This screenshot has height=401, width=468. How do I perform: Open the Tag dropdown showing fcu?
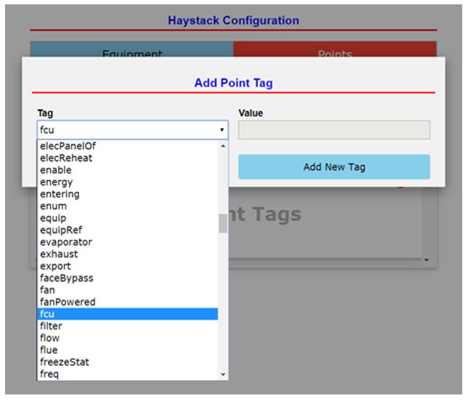[x=132, y=130]
